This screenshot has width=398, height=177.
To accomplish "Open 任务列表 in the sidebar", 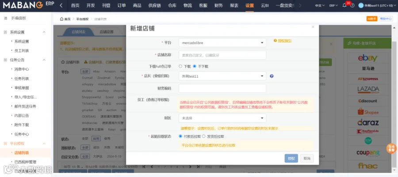I will pyautogui.click(x=22, y=79).
